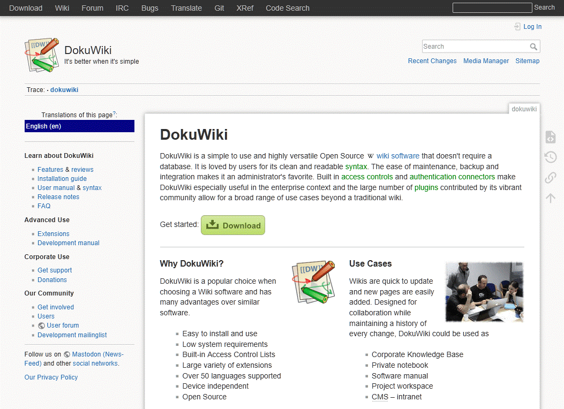
Task: Open Extensions under Advanced Use
Action: [53, 234]
